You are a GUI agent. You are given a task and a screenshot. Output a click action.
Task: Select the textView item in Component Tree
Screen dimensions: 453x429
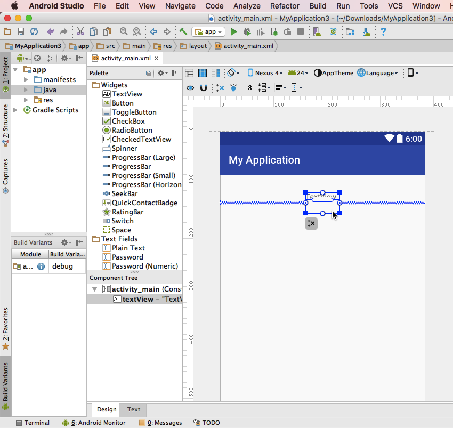point(135,300)
